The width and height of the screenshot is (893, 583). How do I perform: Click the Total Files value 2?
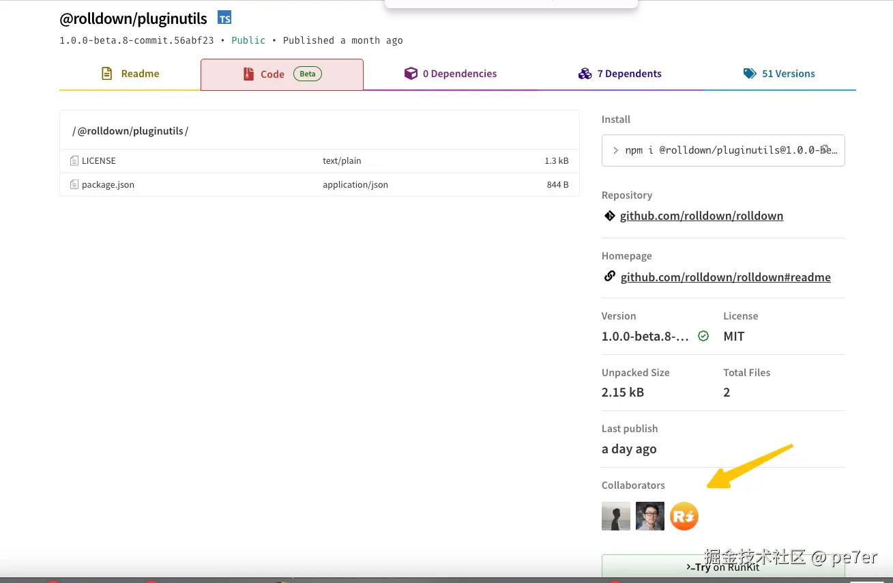pyautogui.click(x=727, y=392)
